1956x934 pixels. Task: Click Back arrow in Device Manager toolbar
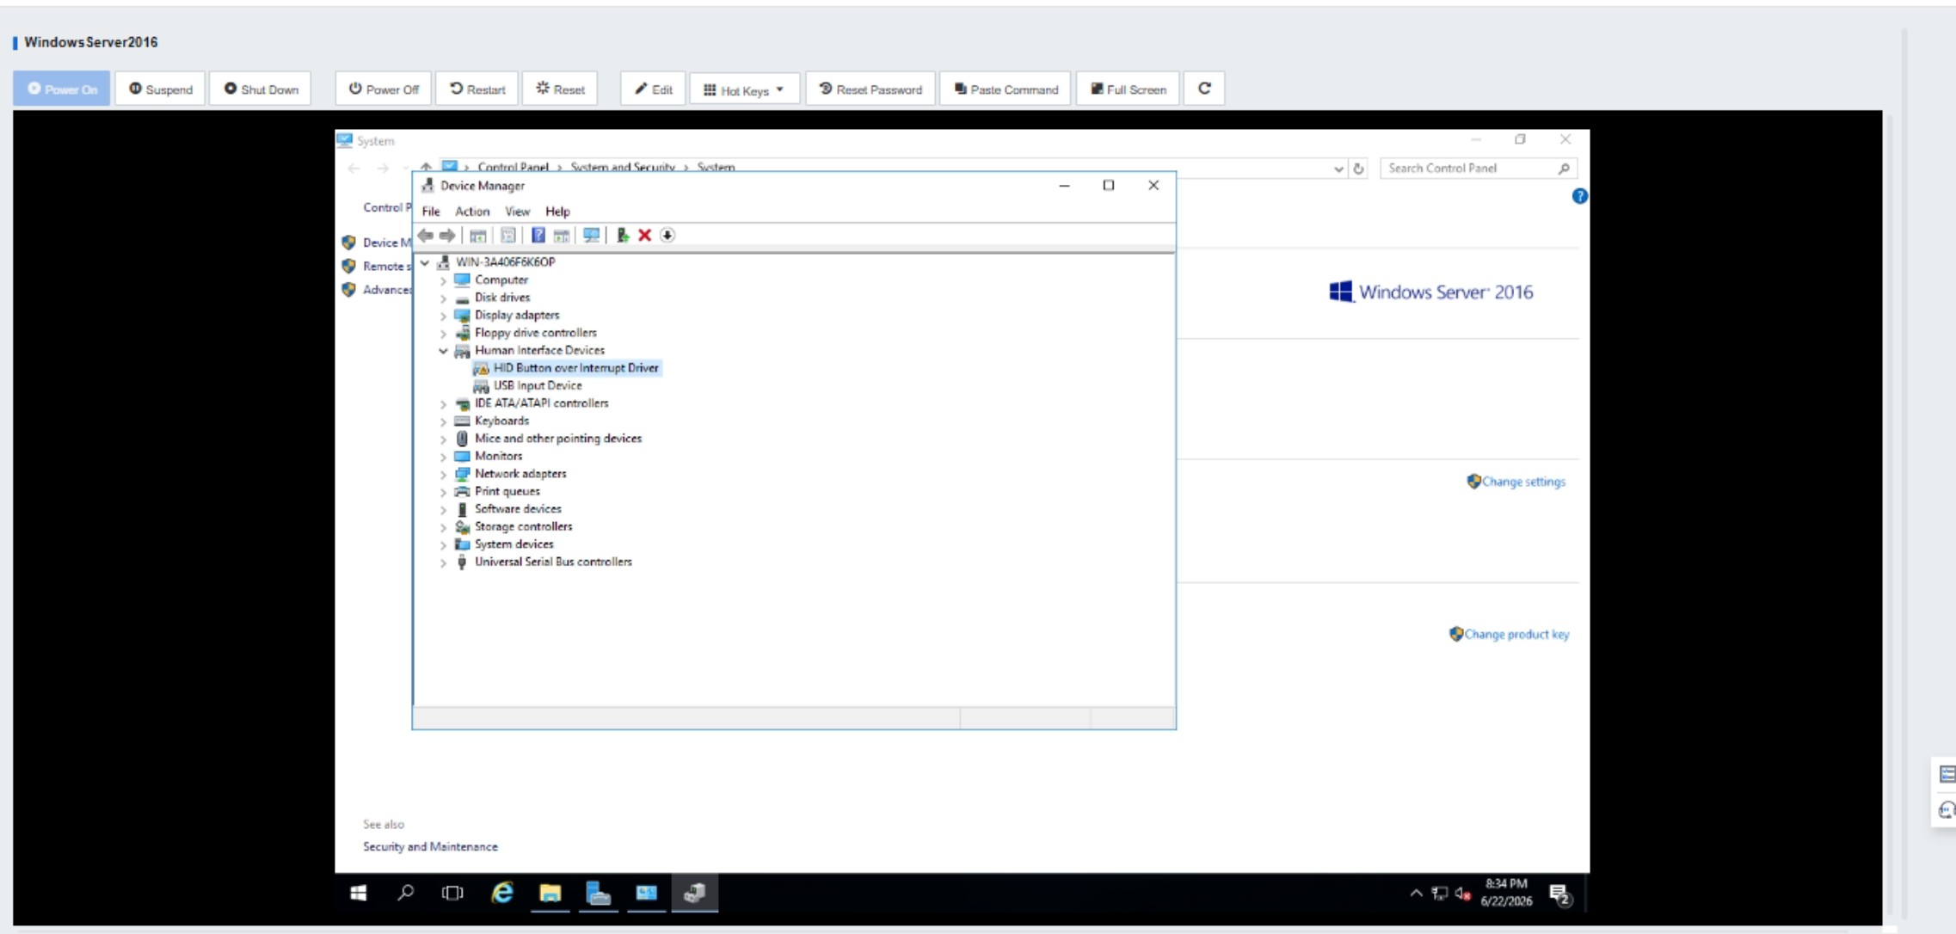click(x=425, y=235)
